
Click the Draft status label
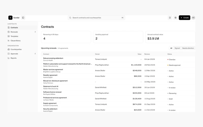(x=171, y=99)
